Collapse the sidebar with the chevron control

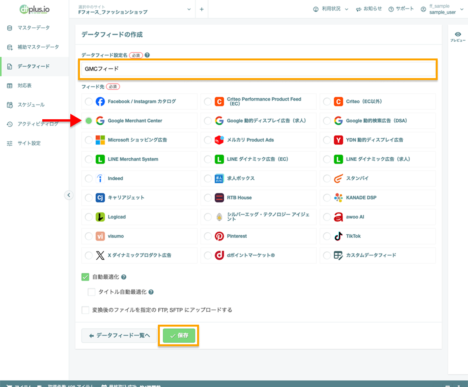[x=69, y=195]
